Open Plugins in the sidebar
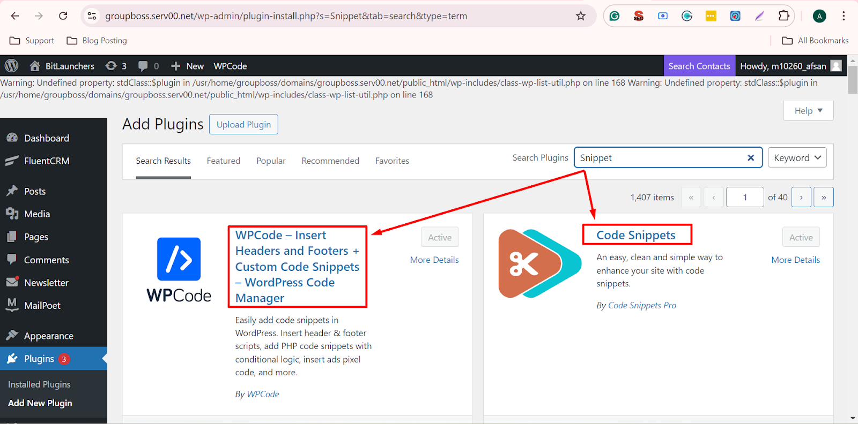 click(54, 359)
